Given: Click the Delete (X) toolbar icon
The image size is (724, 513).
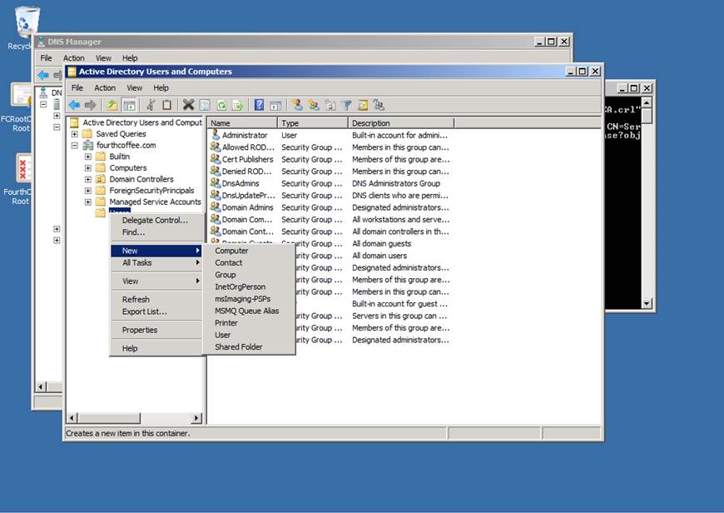Looking at the screenshot, I should pos(188,105).
